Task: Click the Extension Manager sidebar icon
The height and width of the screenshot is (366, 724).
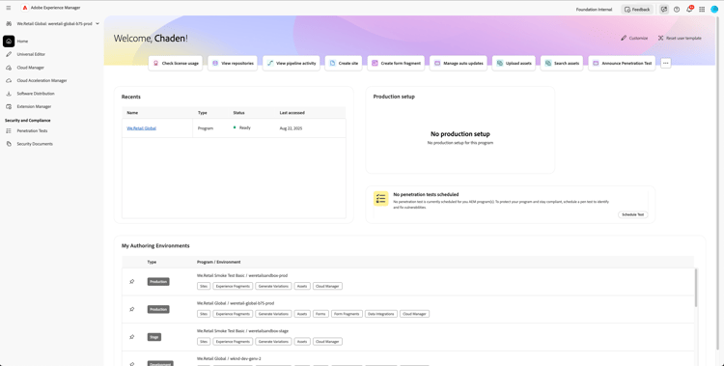Action: click(x=9, y=107)
